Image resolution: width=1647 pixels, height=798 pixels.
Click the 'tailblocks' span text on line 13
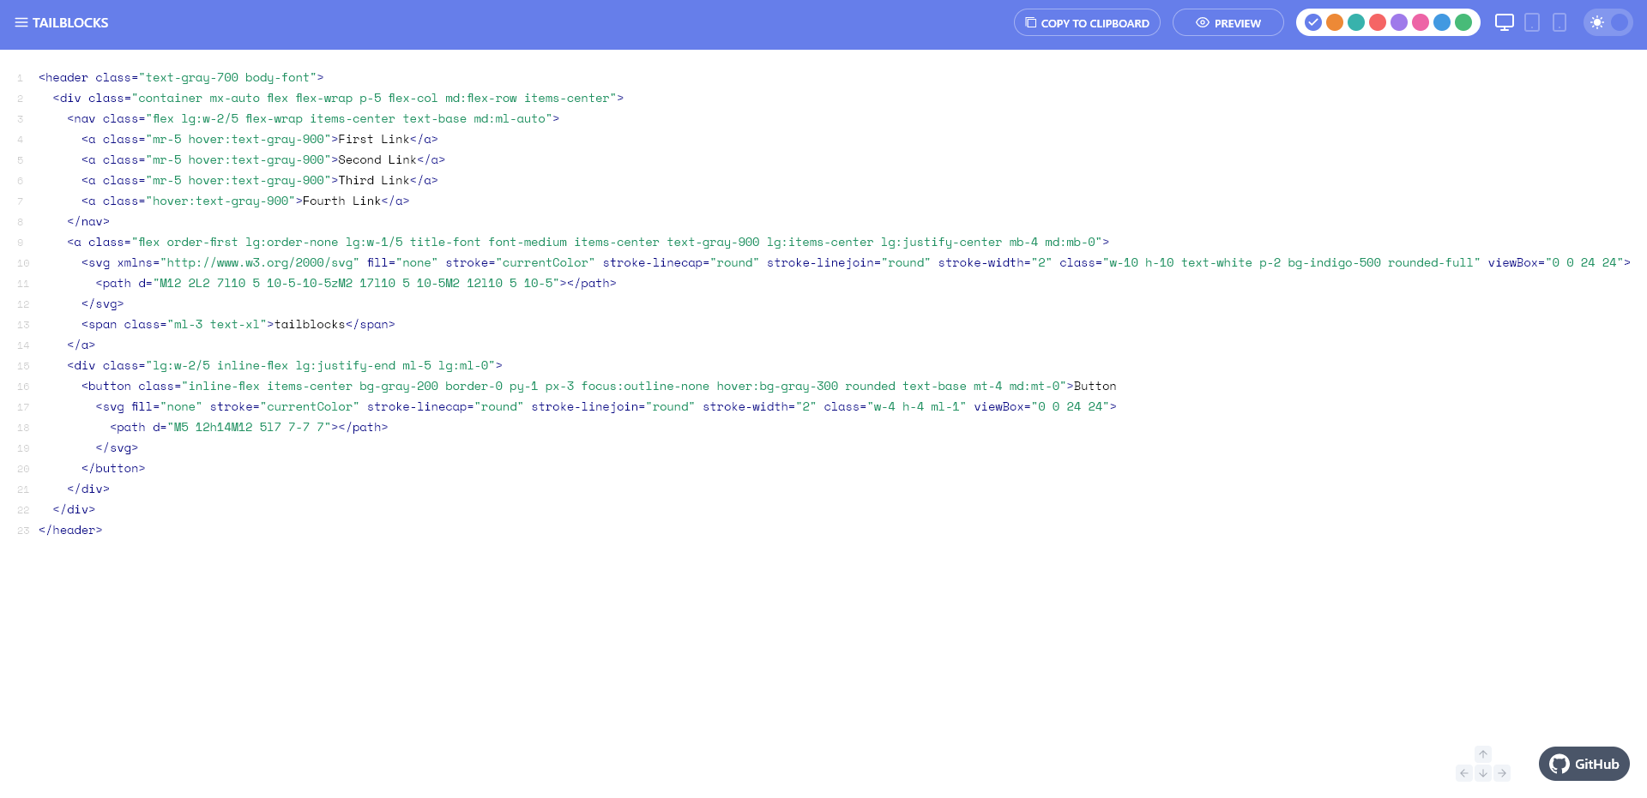310,324
